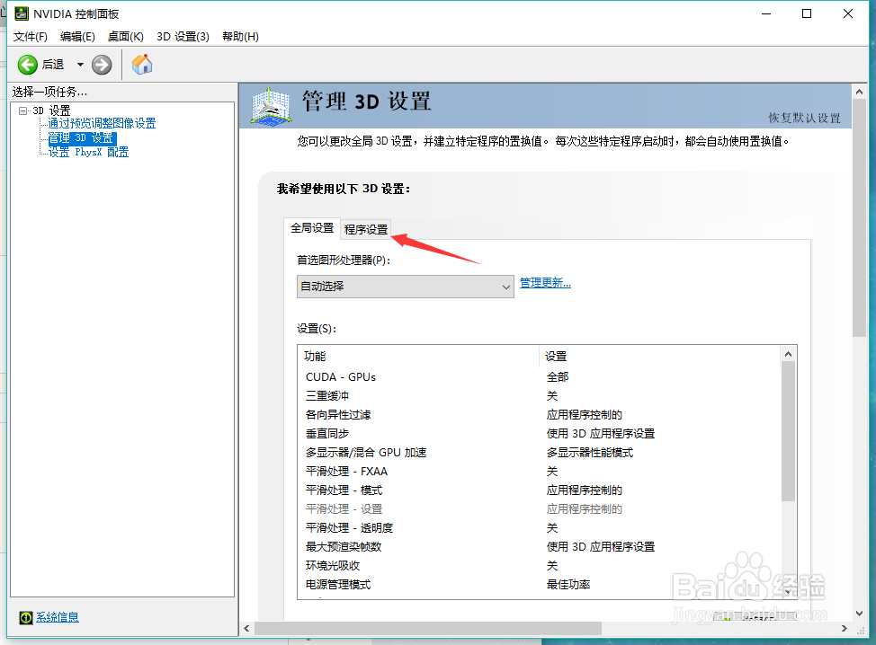Select the 最大预渲染帧数 row
Viewport: 876px width, 645px height.
point(541,547)
